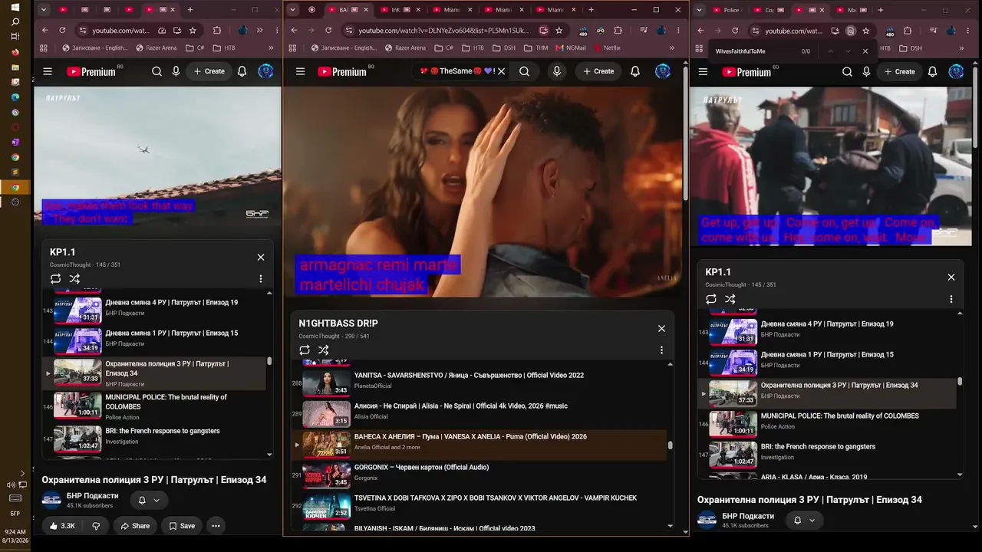This screenshot has width=982, height=552.
Task: Open БНР Подкасти notification dropdown in left window
Action: 149,500
